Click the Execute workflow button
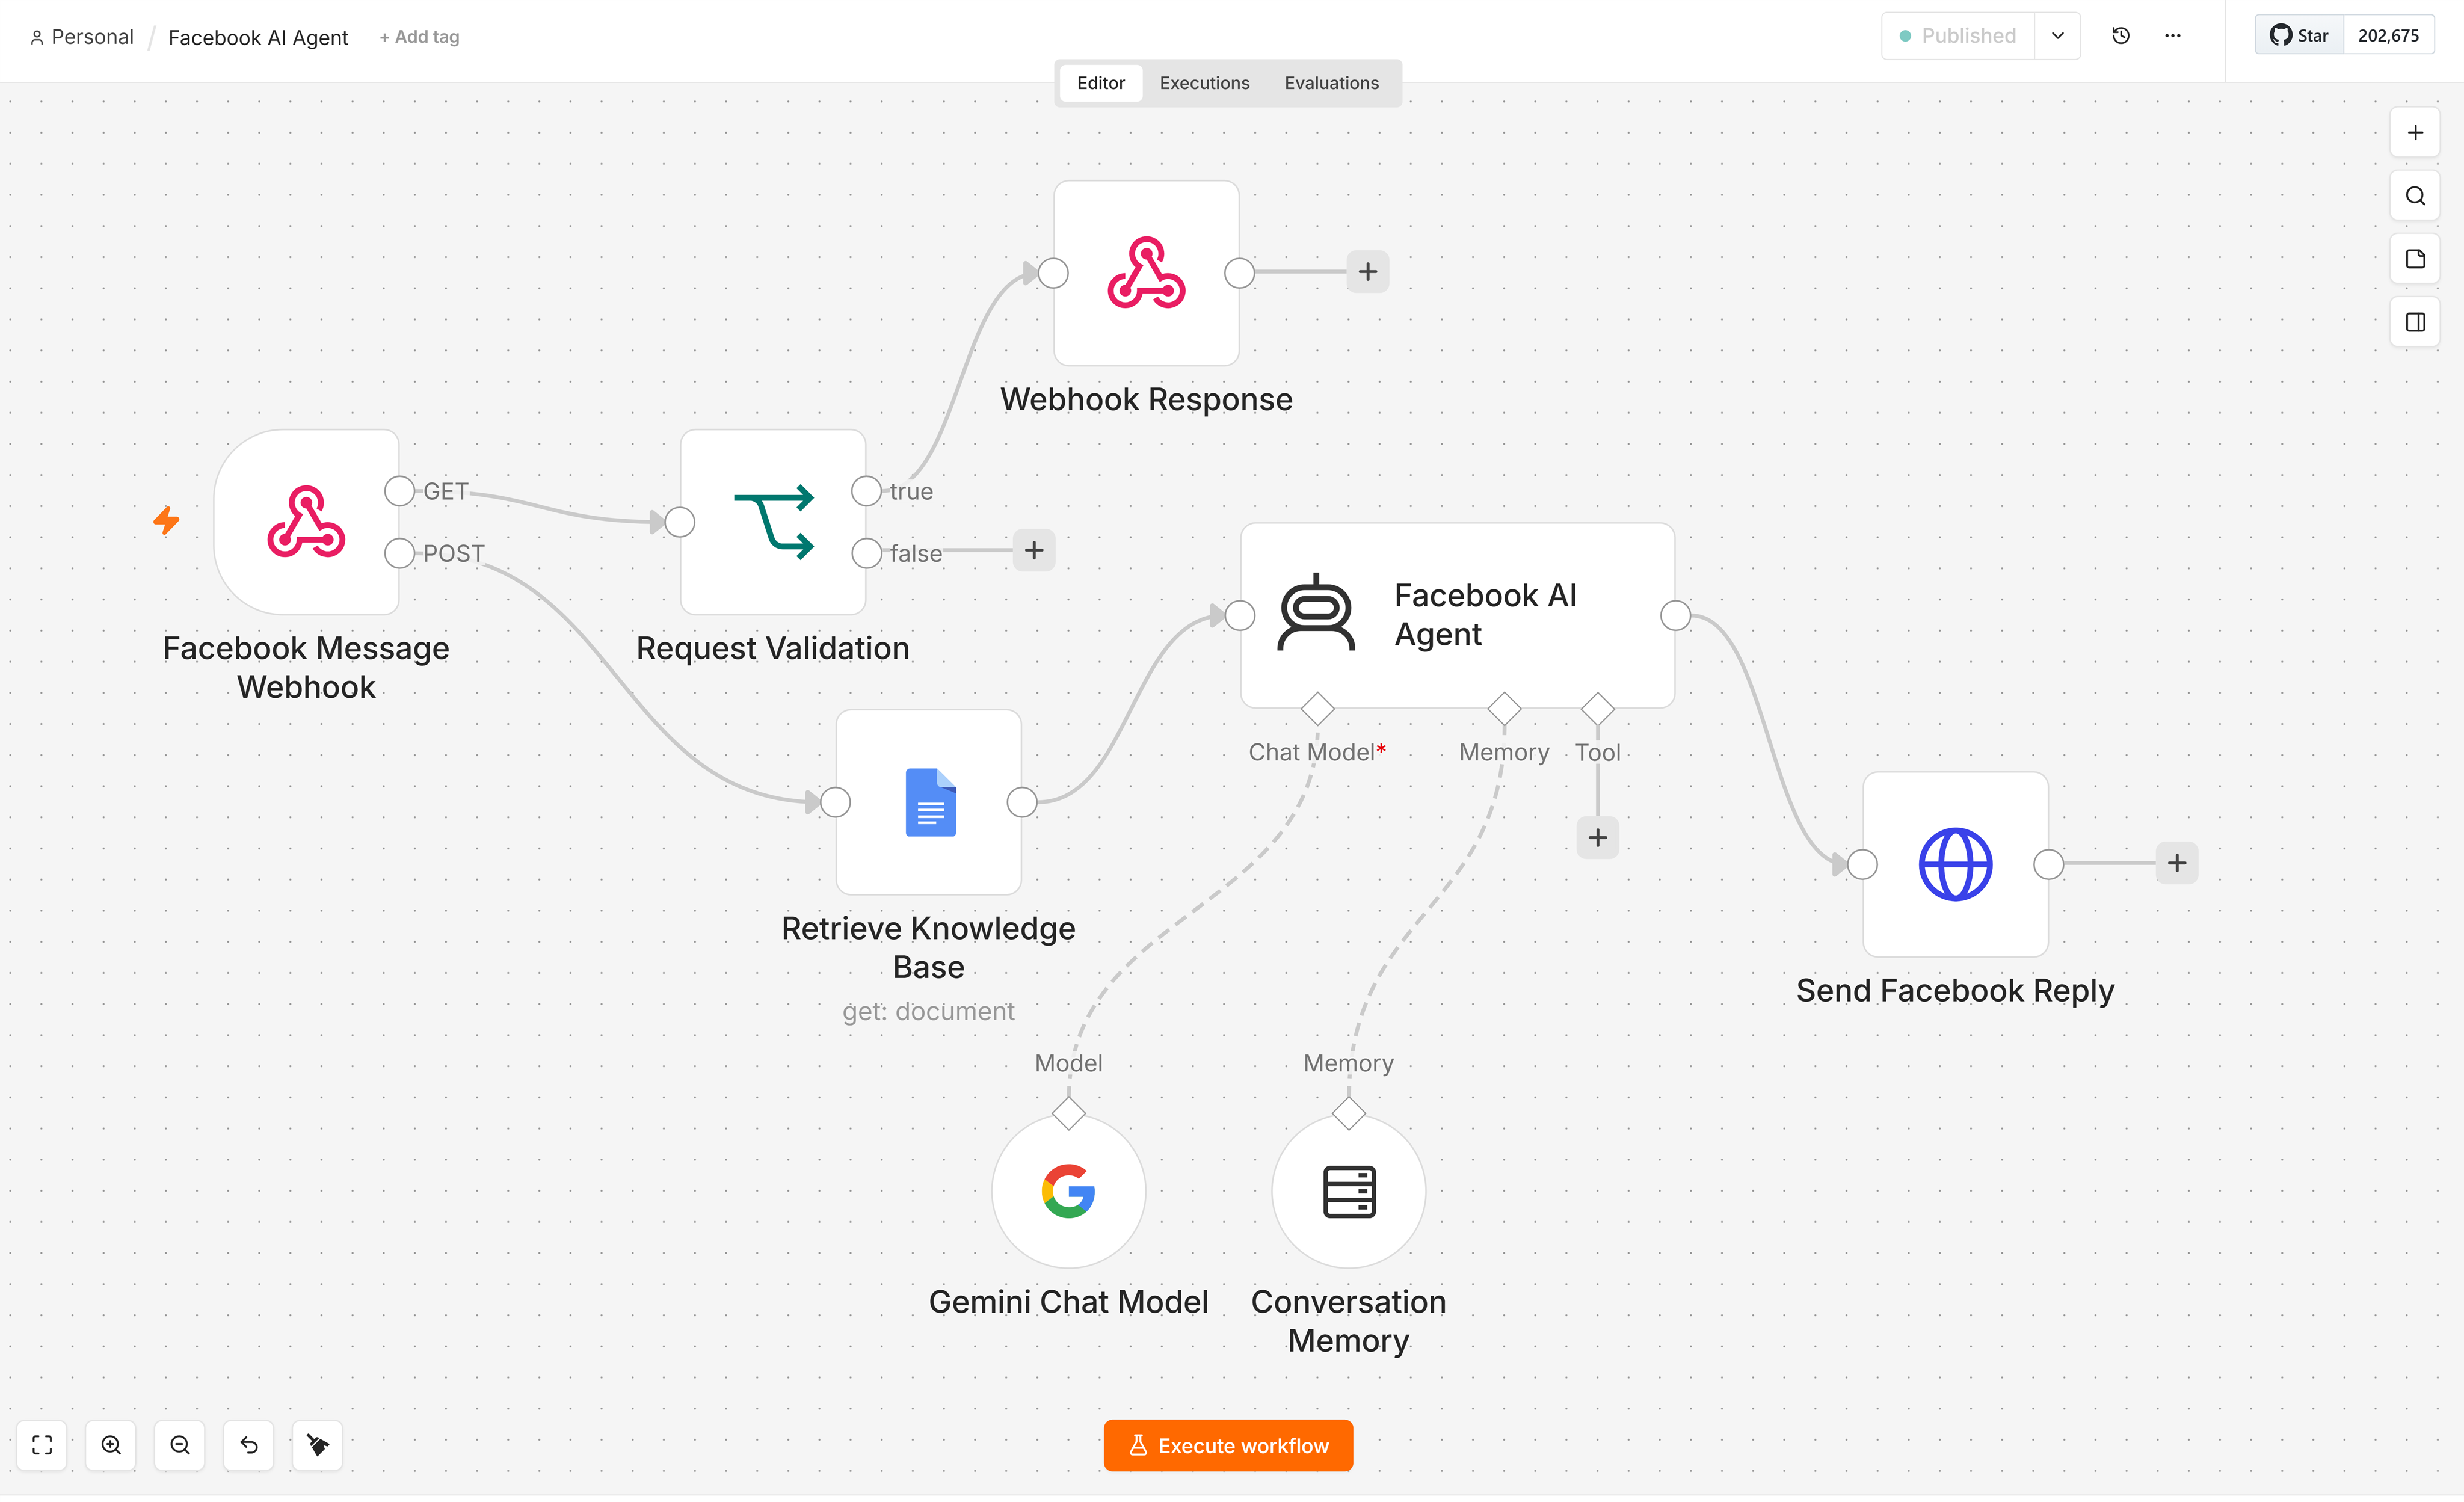2464x1502 pixels. pos(1228,1445)
